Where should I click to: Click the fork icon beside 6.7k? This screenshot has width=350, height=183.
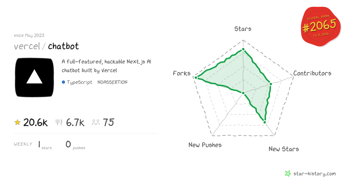[59, 123]
